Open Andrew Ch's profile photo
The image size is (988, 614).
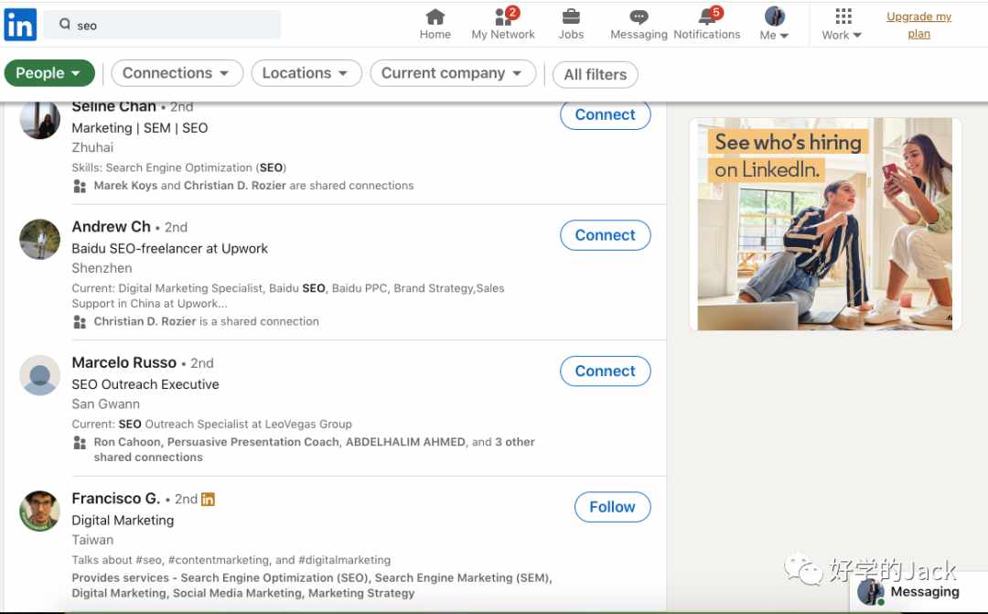[x=39, y=239]
